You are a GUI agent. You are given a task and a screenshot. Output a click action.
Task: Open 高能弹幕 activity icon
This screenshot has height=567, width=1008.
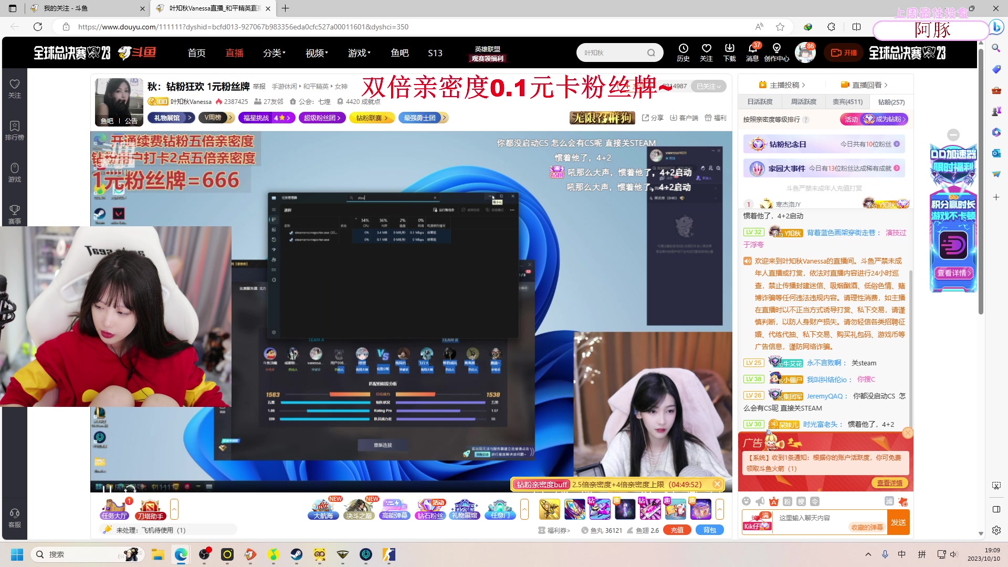pyautogui.click(x=395, y=509)
